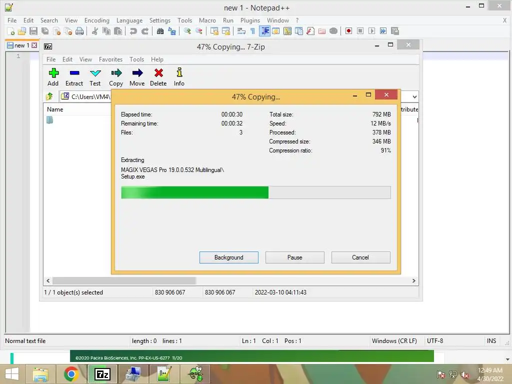Click the Cut scissors icon in Notepad++
This screenshot has height=384, width=512.
coord(94,31)
